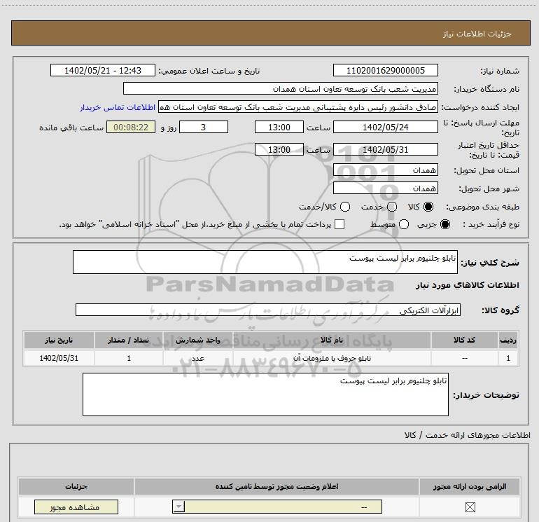Click buyer organization name field

[281, 88]
